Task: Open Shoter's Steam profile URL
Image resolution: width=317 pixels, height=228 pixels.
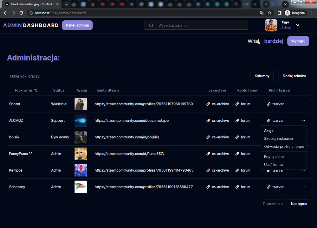Action: pos(144,104)
